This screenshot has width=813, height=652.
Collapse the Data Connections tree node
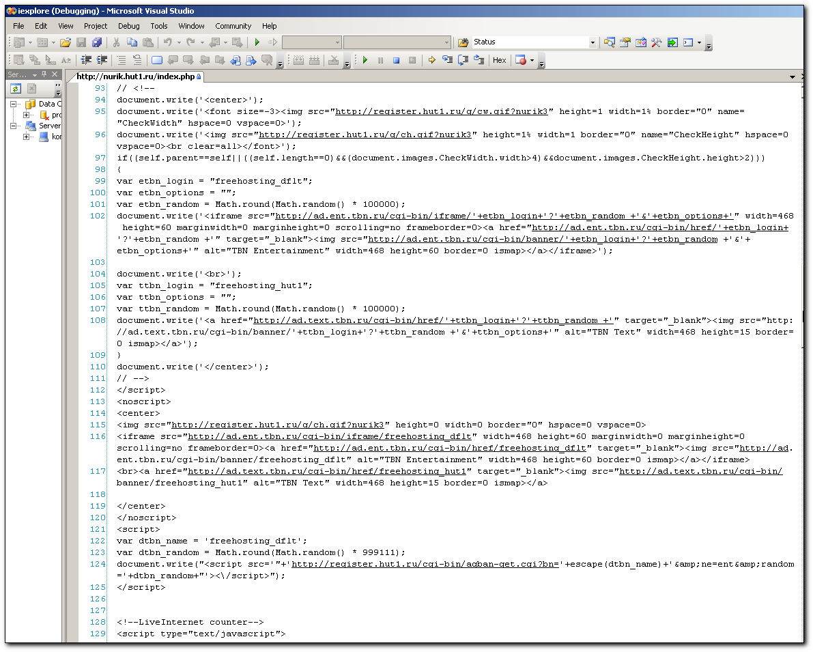(14, 104)
